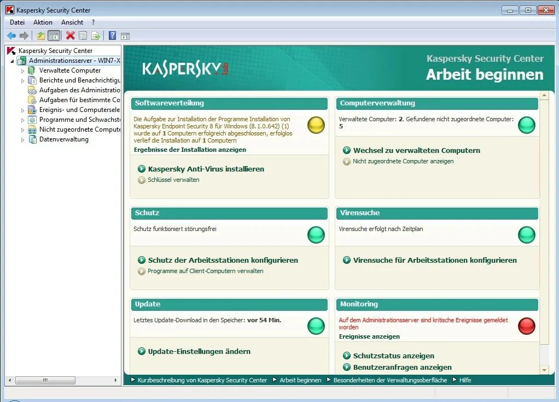
Task: Click the Programme und Schwachstellen icon
Action: point(32,120)
